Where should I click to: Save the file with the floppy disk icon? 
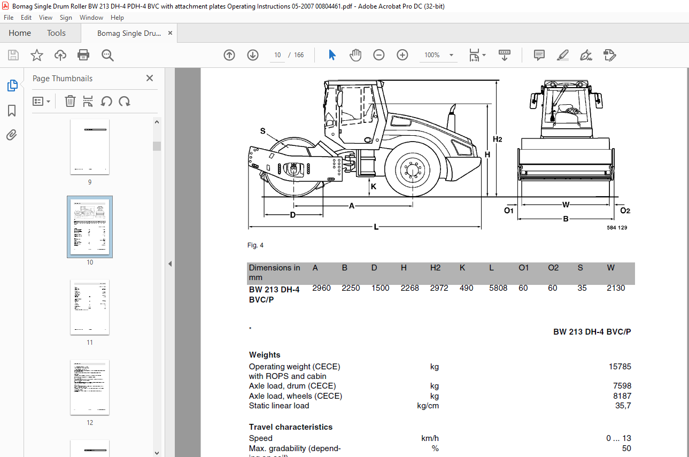coord(13,55)
